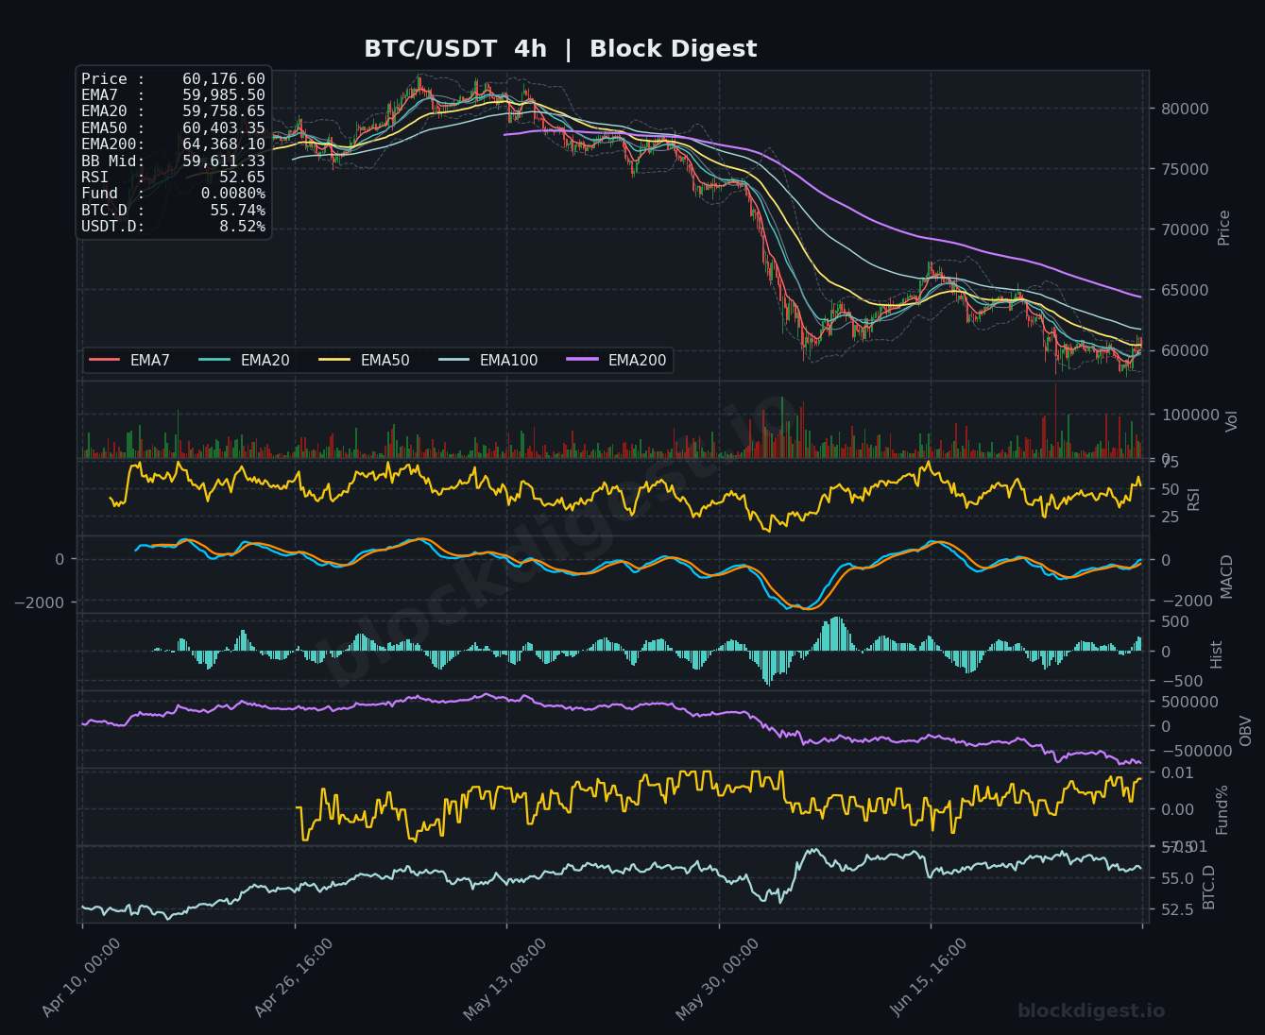Click the Apr 10, 00:00 date label

[82, 976]
